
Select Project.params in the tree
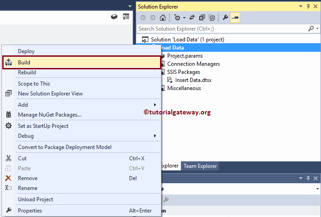tap(185, 56)
